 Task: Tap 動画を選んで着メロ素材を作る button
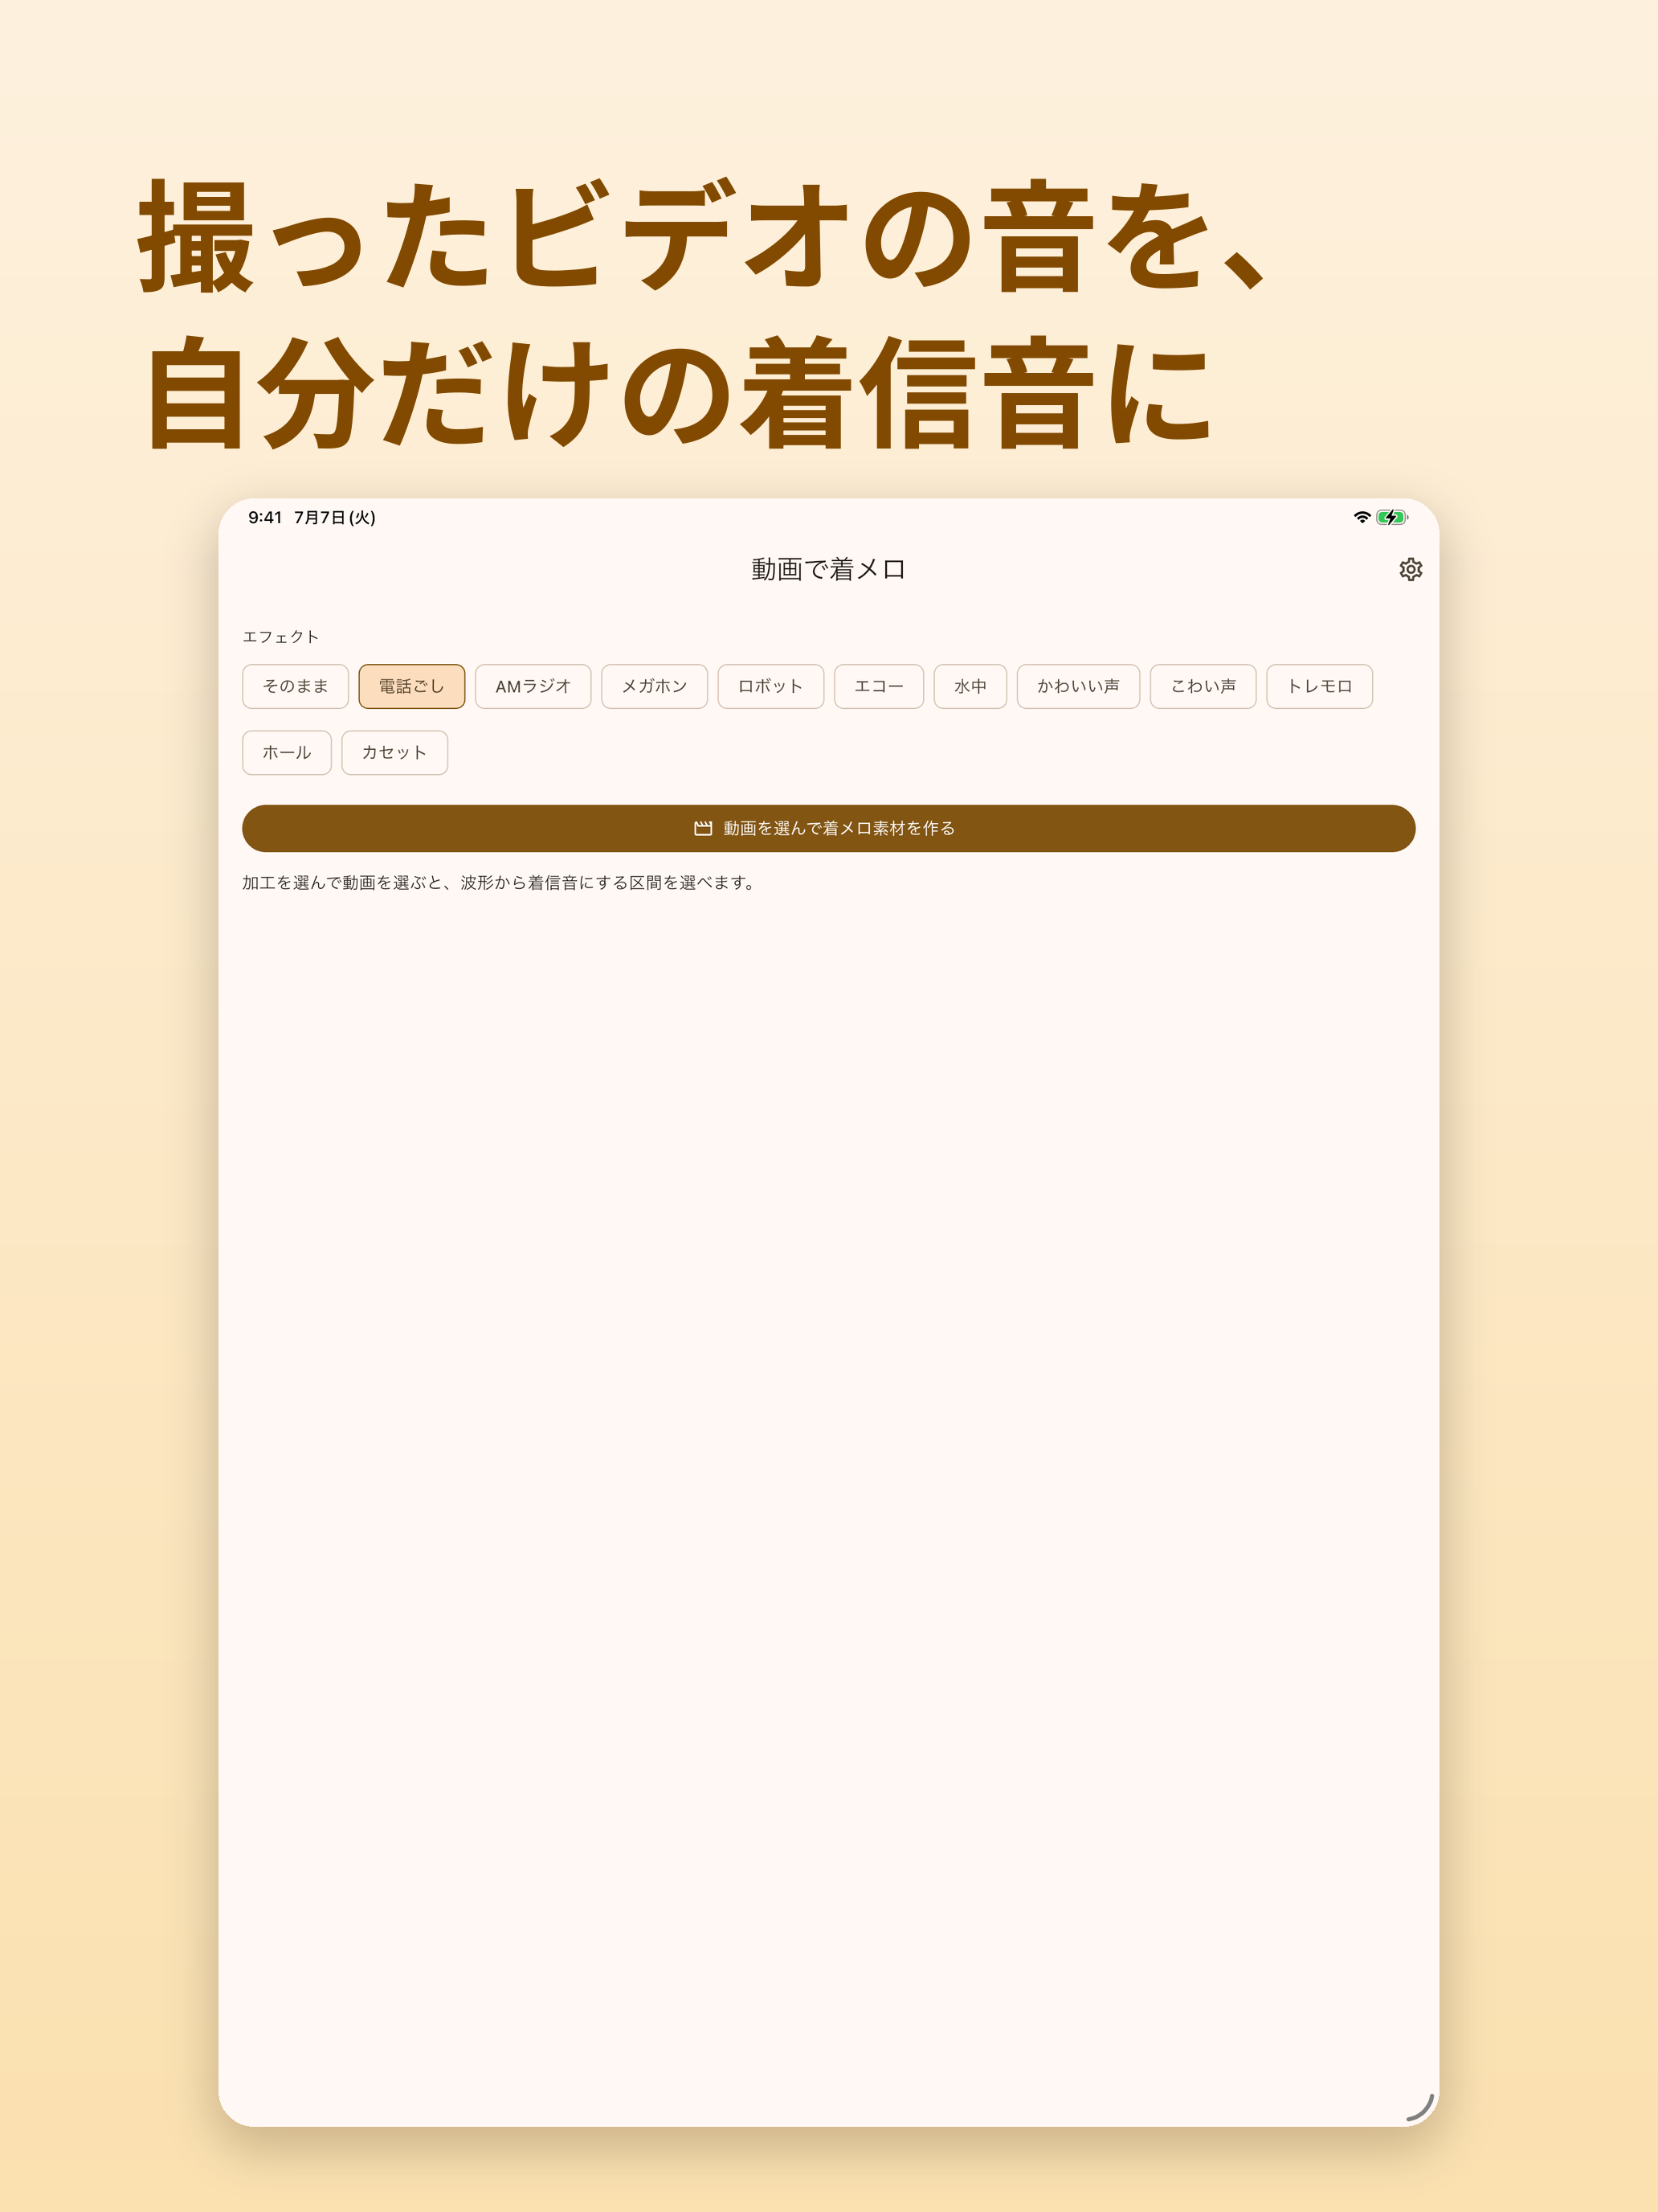point(828,828)
